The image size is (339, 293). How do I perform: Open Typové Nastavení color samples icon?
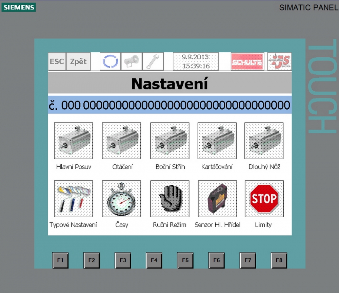[74, 199]
